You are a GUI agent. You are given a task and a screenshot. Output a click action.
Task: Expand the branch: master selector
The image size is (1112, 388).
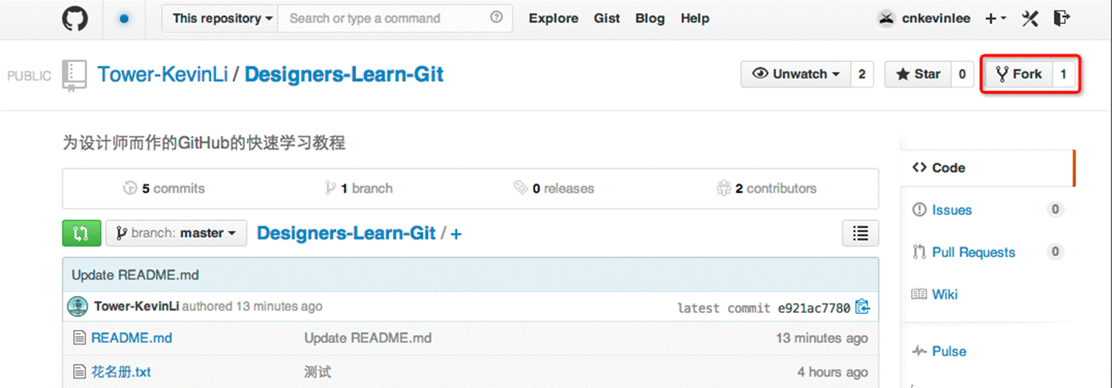point(176,233)
